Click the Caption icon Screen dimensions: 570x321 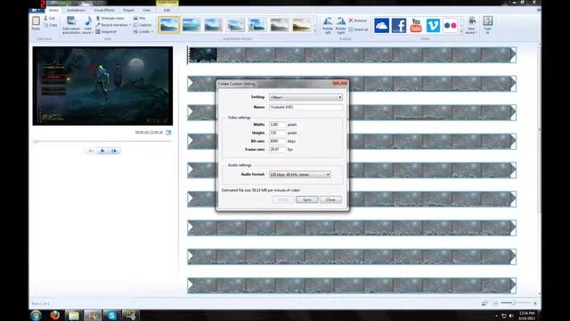click(135, 25)
